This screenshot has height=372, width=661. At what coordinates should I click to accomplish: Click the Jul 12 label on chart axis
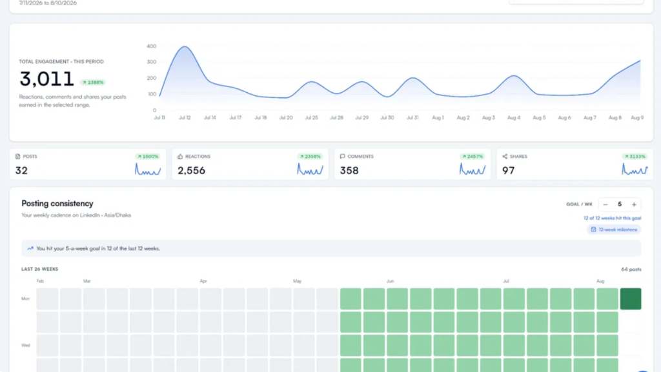pos(185,118)
